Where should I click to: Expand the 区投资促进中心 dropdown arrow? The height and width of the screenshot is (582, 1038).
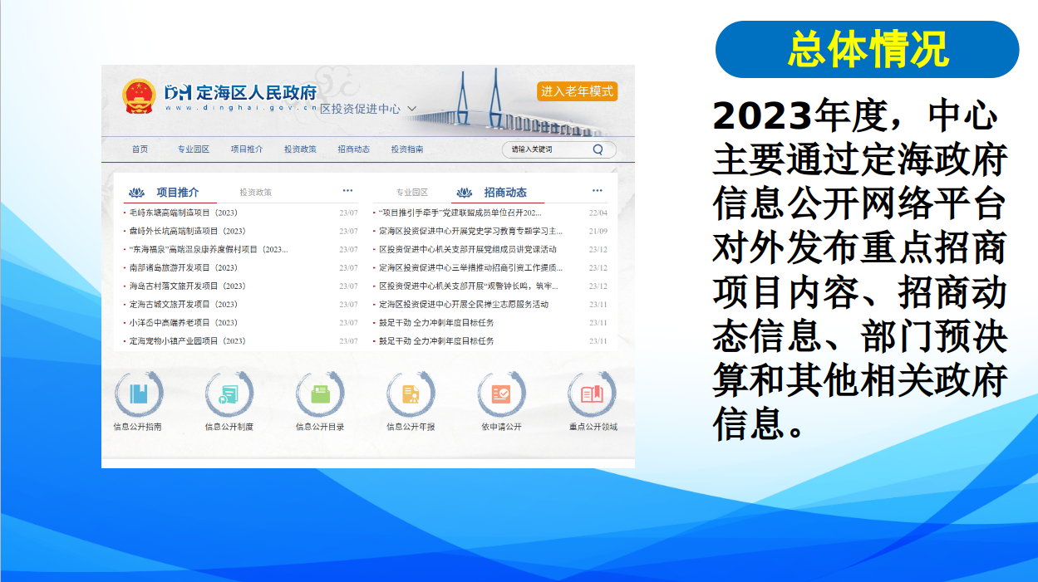[x=412, y=109]
